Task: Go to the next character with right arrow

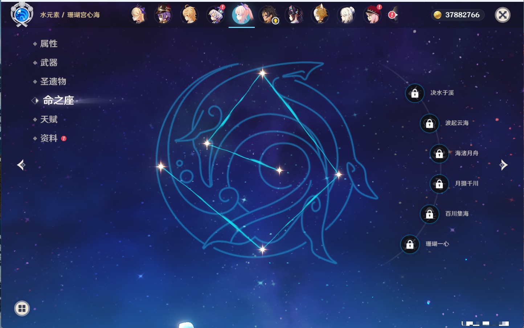Action: pos(503,165)
